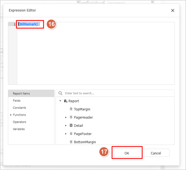The height and width of the screenshot is (170, 186).
Task: Select the Constants category
Action: [x=19, y=108]
